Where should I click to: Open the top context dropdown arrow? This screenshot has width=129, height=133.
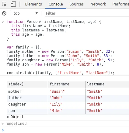pyautogui.click(x=37, y=13)
